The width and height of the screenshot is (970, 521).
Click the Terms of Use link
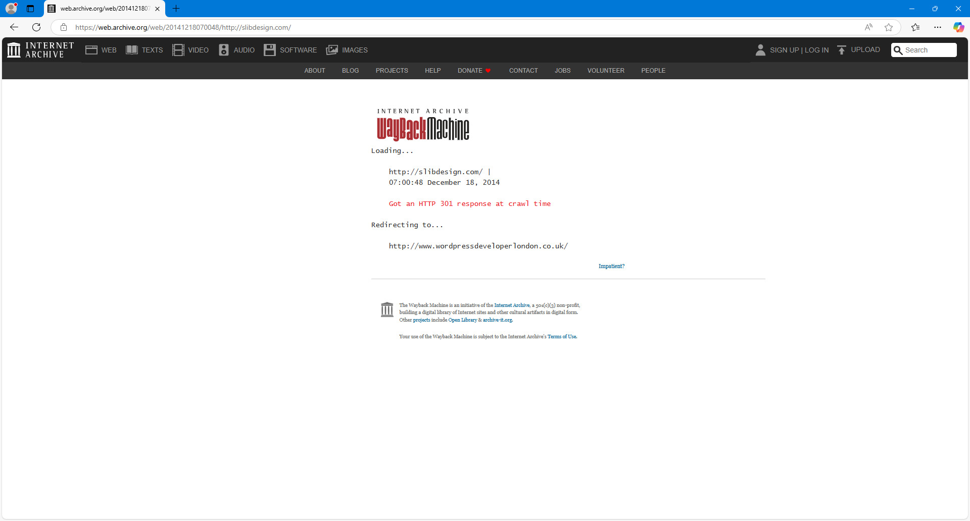point(562,337)
